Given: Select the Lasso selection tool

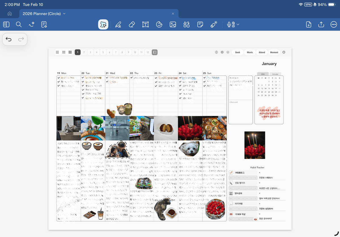Looking at the screenshot, I should [x=103, y=25].
